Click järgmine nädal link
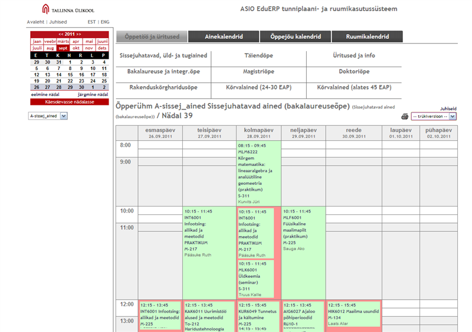The height and width of the screenshot is (332, 472). coord(93,95)
